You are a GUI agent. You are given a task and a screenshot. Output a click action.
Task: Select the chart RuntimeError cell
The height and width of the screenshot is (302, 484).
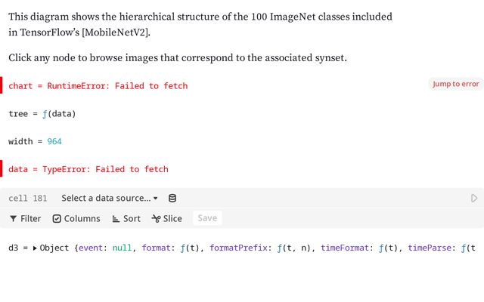click(x=98, y=85)
